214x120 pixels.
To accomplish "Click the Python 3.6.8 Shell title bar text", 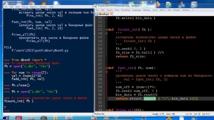I will [15, 3].
